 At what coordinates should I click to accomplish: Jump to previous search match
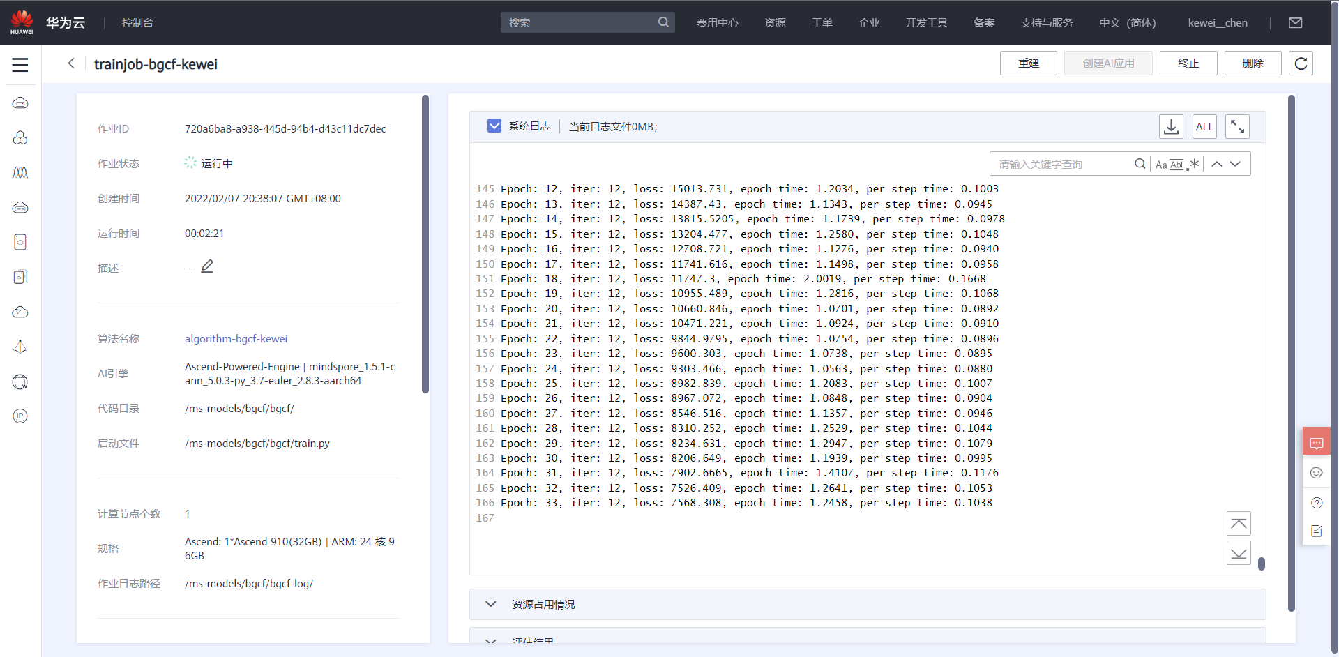coord(1217,164)
